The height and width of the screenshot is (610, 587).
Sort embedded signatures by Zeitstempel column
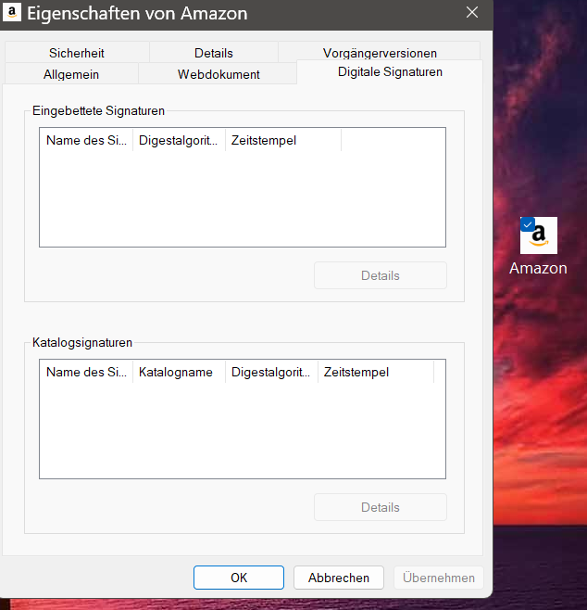tap(283, 140)
